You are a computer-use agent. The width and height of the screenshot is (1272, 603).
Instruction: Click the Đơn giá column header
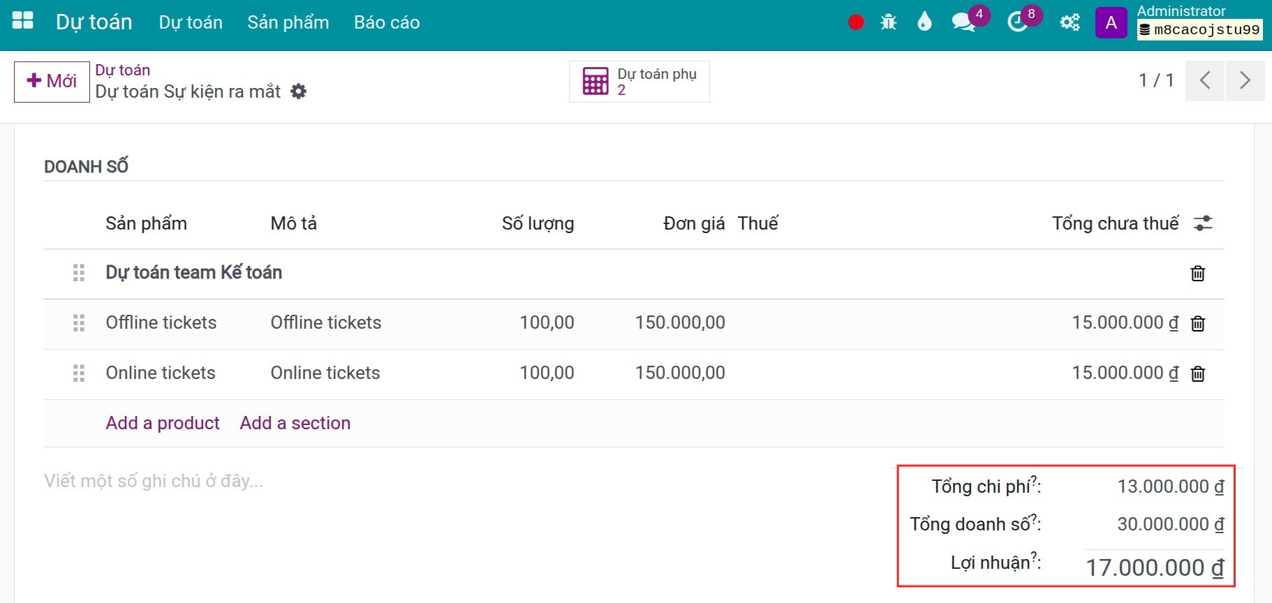[694, 223]
